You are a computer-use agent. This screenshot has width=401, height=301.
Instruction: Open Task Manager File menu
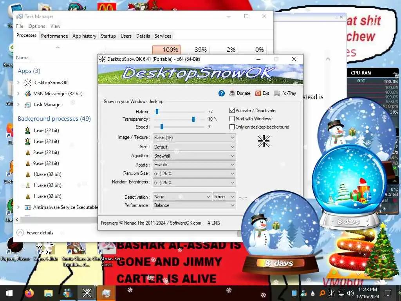point(20,26)
